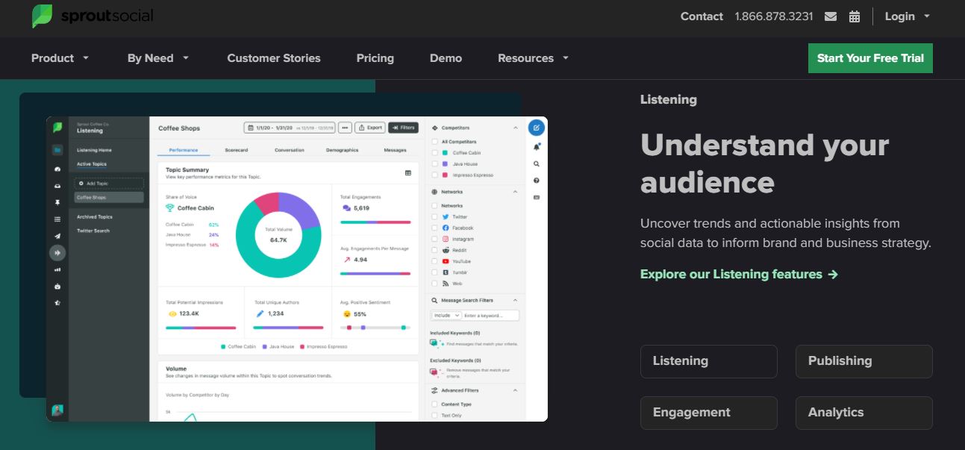Viewport: 965px width, 450px height.
Task: Click Start Your Free Trial button
Action: [x=870, y=58]
